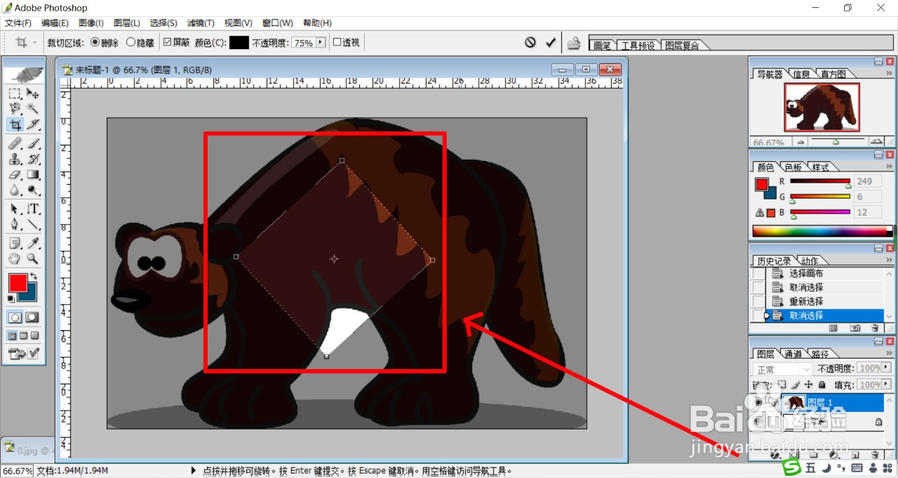Create new snapshot in History panel
Screen dimensions: 898x478
pos(855,328)
